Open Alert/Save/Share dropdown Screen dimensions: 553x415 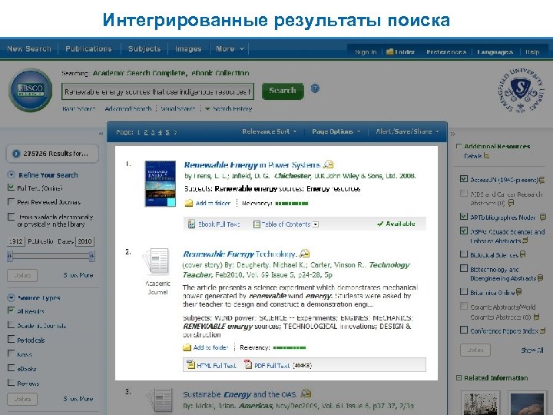407,131
